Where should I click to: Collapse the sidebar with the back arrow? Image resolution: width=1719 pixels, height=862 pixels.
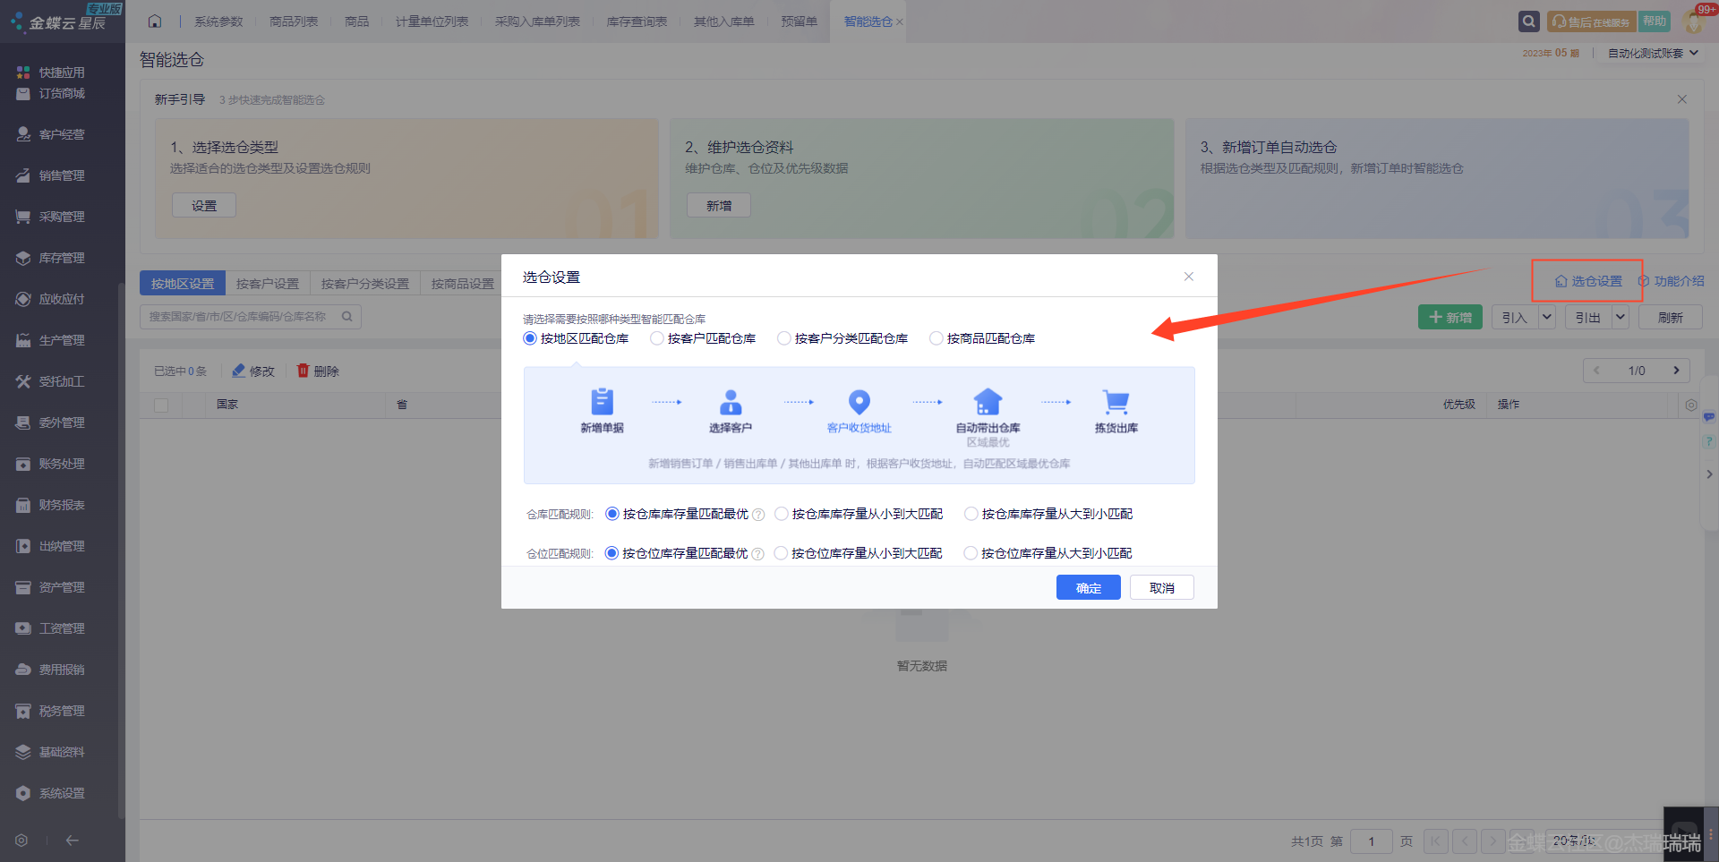tap(73, 841)
